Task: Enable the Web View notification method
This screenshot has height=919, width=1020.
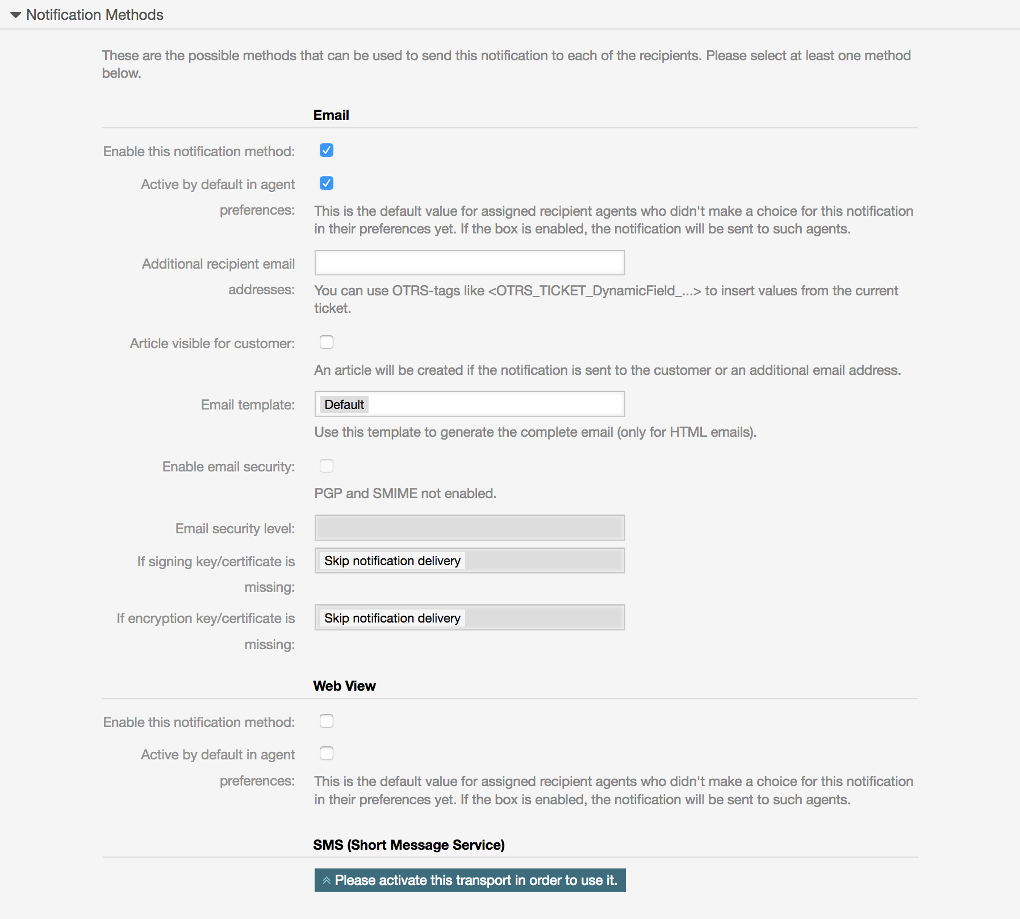Action: click(327, 721)
